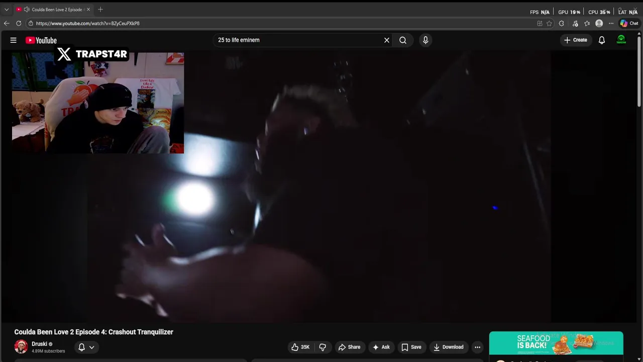The height and width of the screenshot is (362, 643).
Task: Open the YouTube hamburger guide menu
Action: [x=14, y=40]
